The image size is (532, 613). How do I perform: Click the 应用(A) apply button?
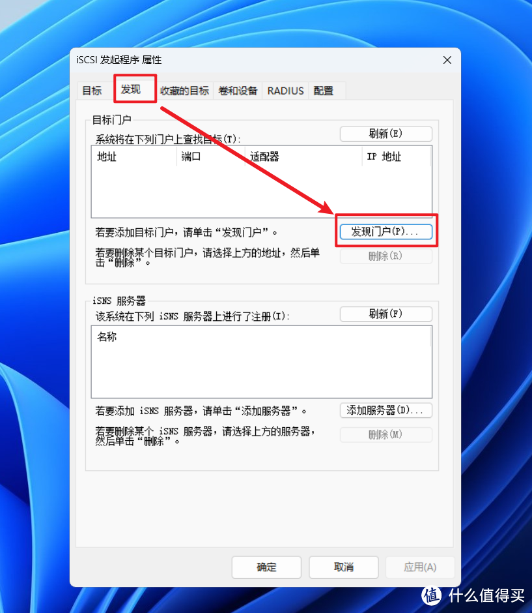point(420,567)
